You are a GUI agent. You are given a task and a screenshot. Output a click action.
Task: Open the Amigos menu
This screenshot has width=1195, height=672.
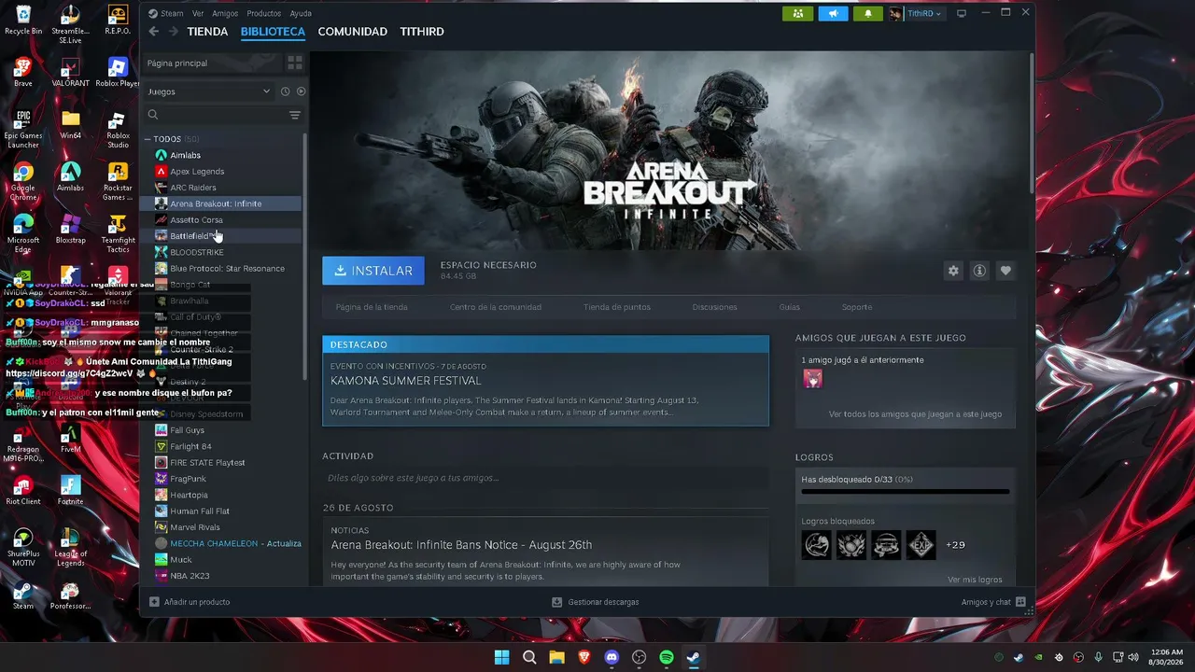coord(225,14)
